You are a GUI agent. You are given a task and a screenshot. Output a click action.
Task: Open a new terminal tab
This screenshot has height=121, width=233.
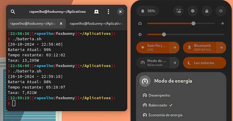[96, 11]
